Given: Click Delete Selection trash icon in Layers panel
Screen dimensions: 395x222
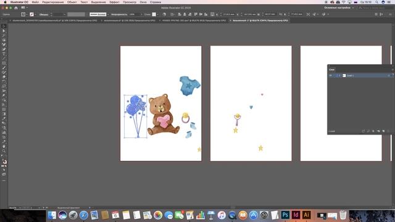Looking at the screenshot, I should point(388,131).
